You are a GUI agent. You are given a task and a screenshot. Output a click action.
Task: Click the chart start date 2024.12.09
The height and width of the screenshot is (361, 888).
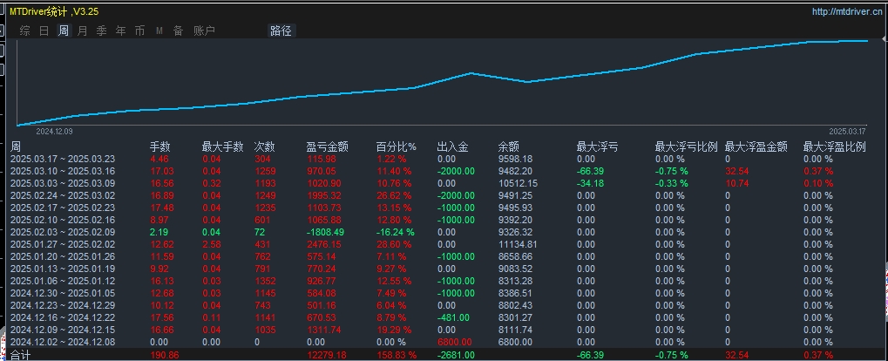[x=54, y=131]
